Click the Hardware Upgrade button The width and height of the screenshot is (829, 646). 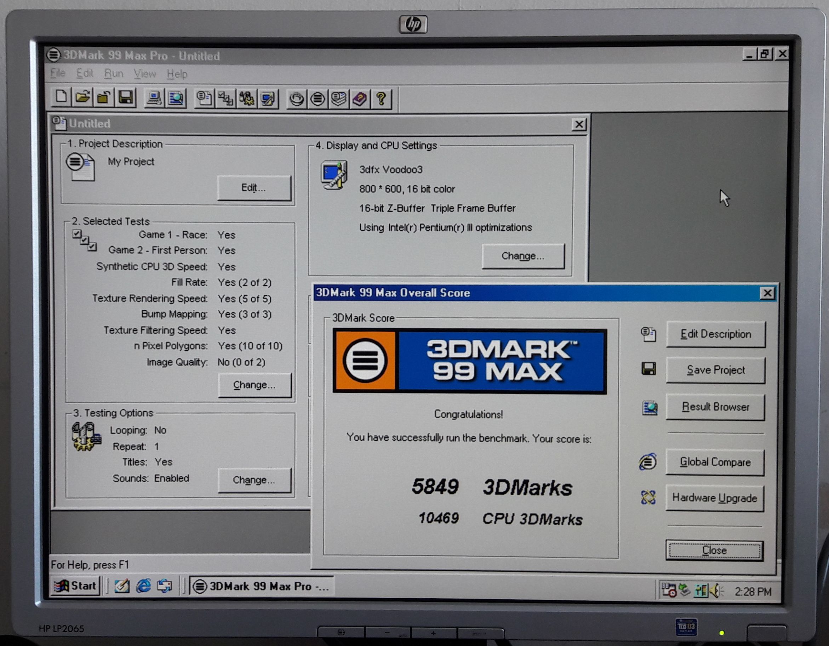[715, 498]
